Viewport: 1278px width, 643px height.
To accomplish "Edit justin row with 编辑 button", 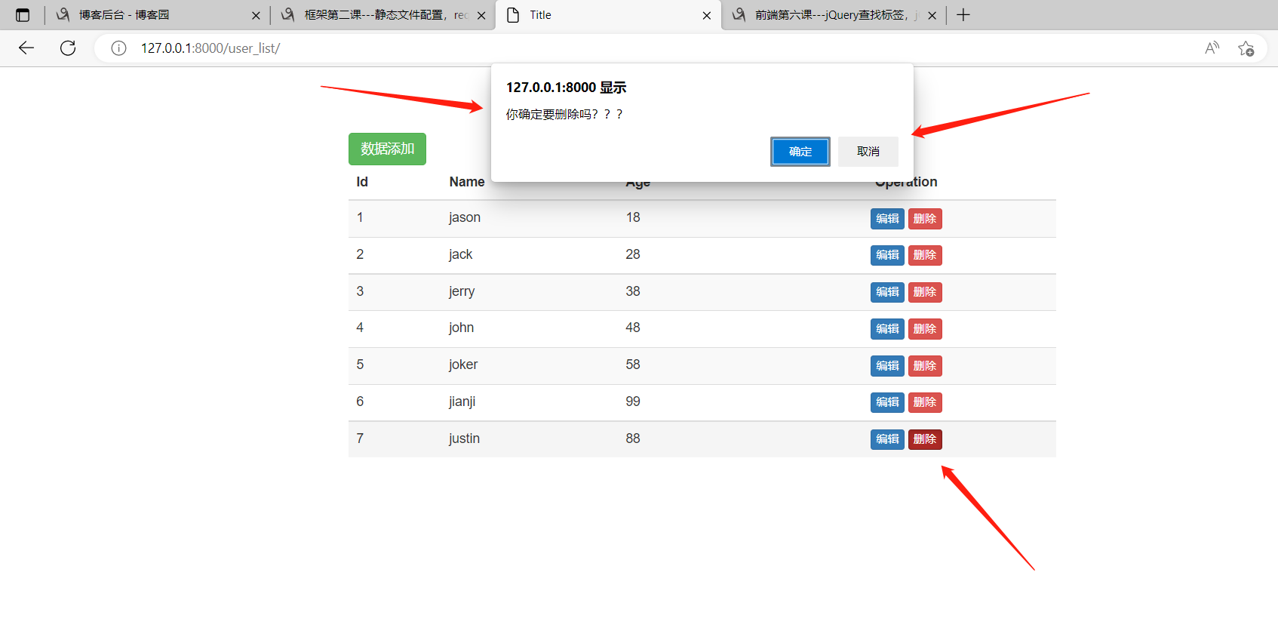I will [x=887, y=439].
